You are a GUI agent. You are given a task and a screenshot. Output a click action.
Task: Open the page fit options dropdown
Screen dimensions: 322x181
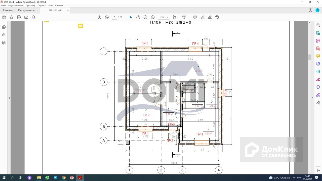tap(176, 17)
